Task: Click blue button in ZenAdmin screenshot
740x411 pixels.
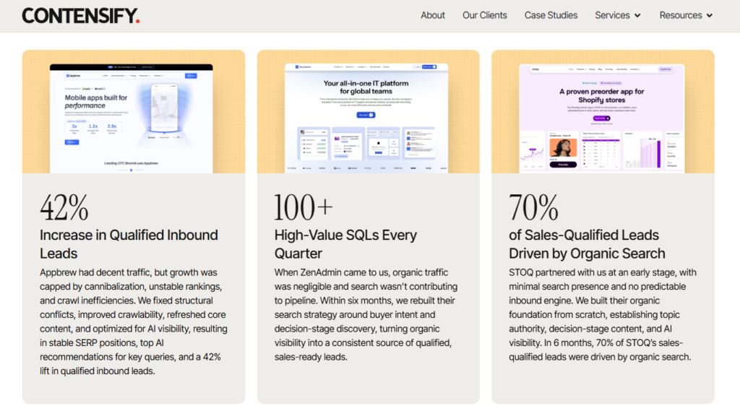Action: coord(366,115)
